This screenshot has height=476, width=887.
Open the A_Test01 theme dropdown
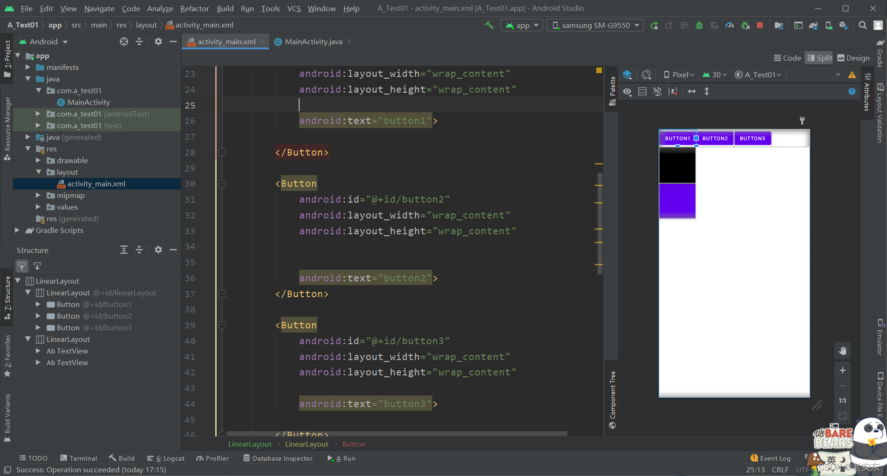point(758,75)
